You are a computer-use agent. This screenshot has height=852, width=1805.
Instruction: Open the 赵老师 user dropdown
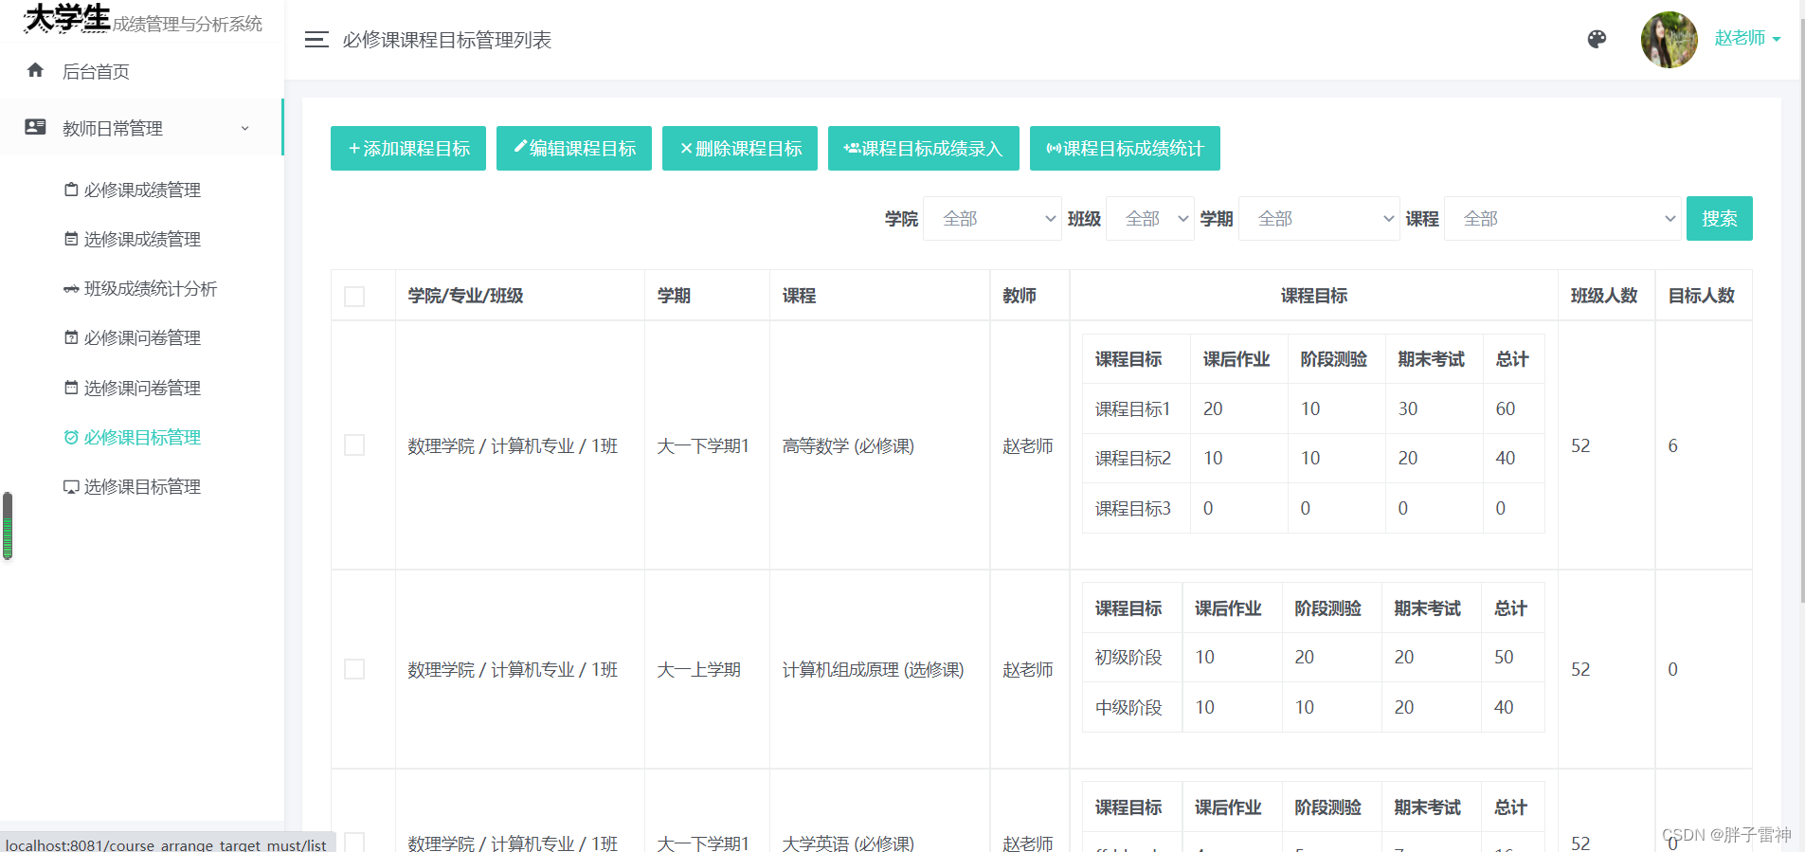[1747, 39]
